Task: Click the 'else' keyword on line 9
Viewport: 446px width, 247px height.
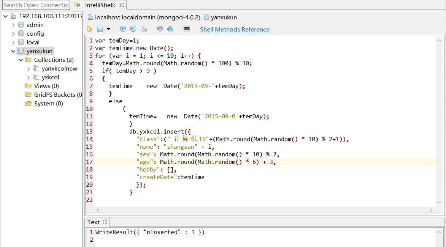Action: pos(116,101)
